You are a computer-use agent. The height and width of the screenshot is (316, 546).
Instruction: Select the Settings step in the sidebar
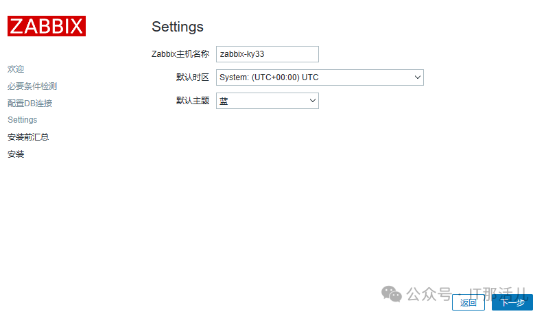point(22,120)
